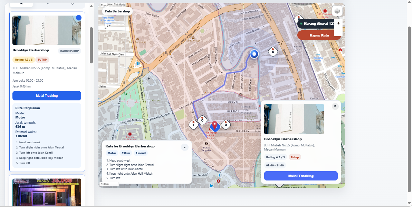The height and width of the screenshot is (207, 413).
Task: Click the Peta Barbershop map label
Action: (117, 11)
